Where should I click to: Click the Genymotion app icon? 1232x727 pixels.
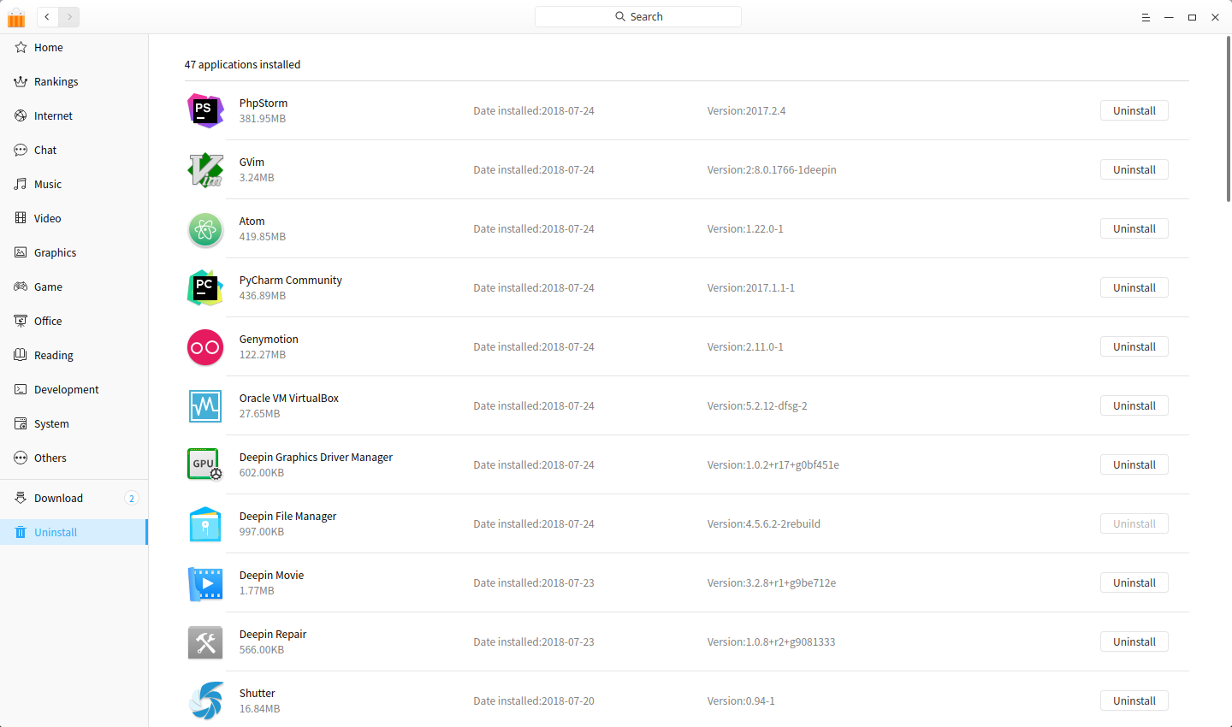(205, 347)
